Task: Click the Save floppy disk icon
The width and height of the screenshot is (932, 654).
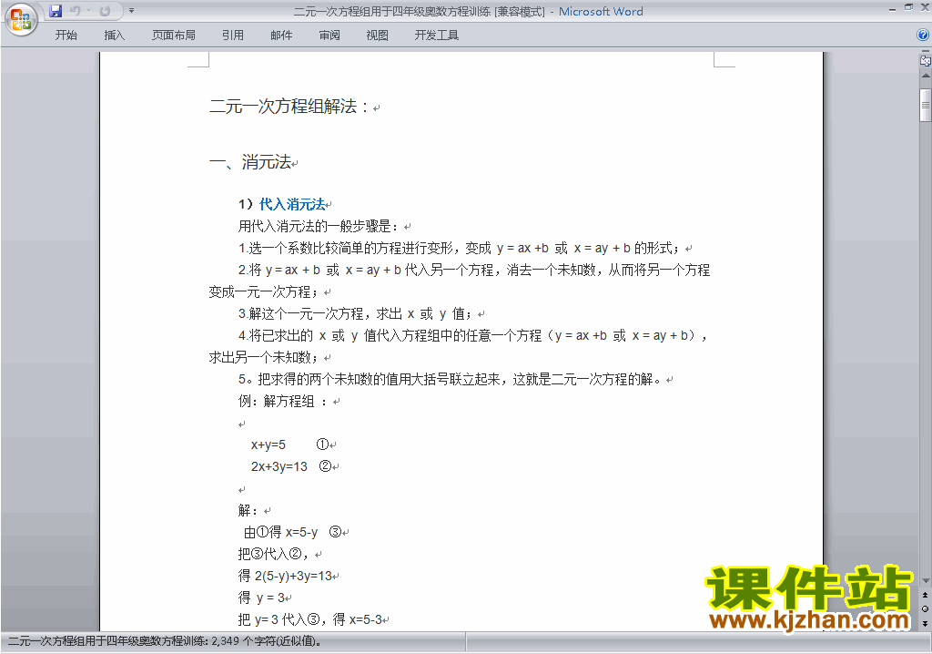Action: [x=56, y=11]
